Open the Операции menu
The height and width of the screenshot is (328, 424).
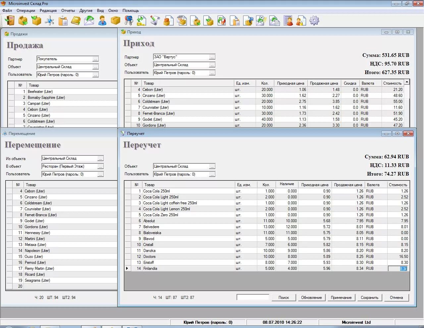click(26, 11)
